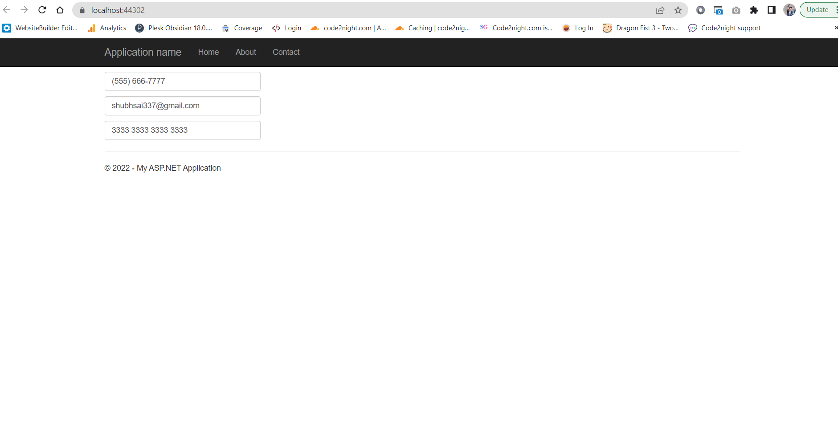838x427 pixels.
Task: Open the Code2night support bookmark
Action: coord(724,28)
